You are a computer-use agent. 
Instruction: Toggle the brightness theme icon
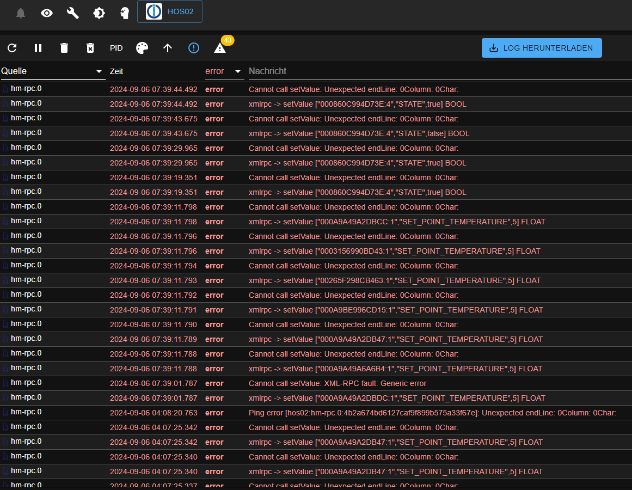[99, 13]
